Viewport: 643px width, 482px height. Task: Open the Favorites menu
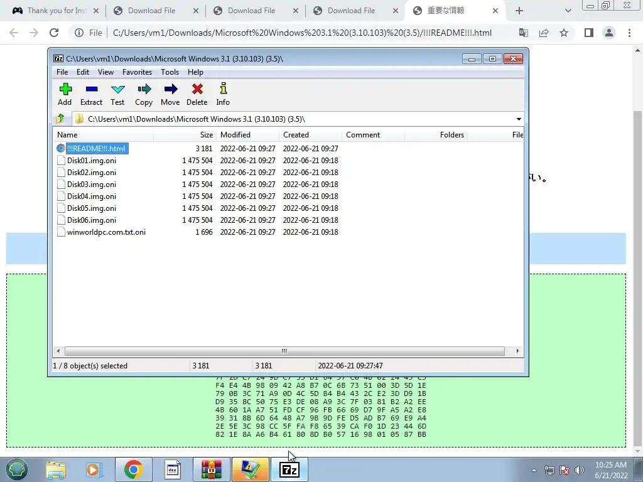point(137,72)
